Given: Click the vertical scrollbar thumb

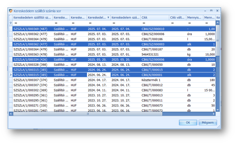Looking at the screenshot, I should click(218, 40).
